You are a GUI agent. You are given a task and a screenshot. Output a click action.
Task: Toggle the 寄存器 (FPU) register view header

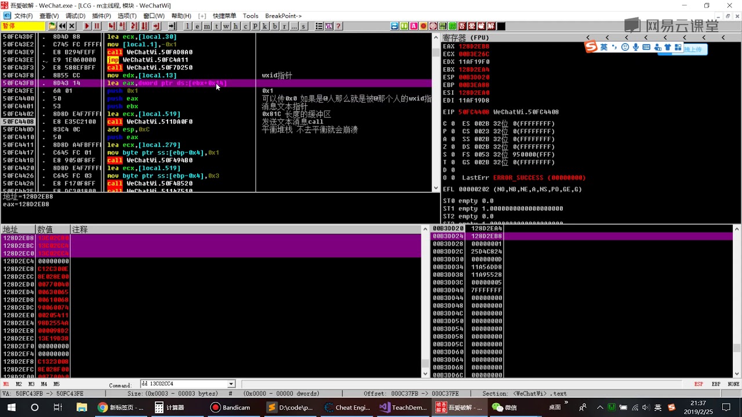pos(466,38)
